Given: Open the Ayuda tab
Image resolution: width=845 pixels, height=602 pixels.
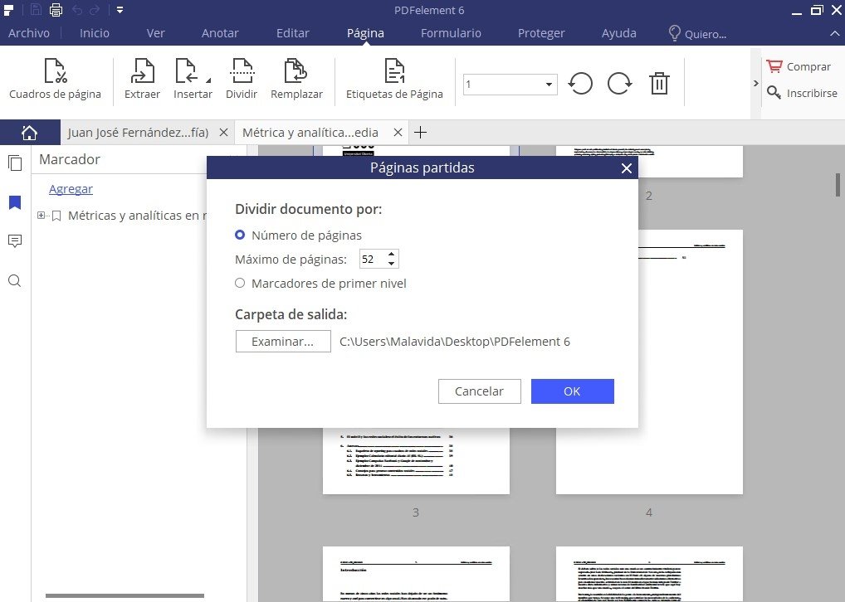Looking at the screenshot, I should click(x=618, y=33).
